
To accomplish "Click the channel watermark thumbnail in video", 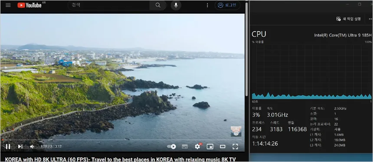I will [236, 131].
